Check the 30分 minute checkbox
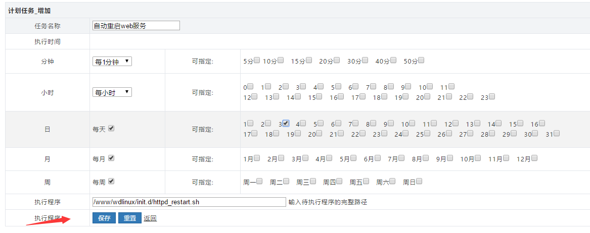 tap(365, 61)
